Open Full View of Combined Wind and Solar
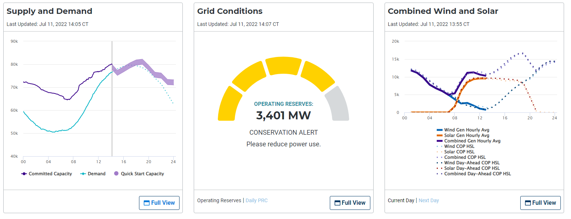The width and height of the screenshot is (571, 219). 540,203
